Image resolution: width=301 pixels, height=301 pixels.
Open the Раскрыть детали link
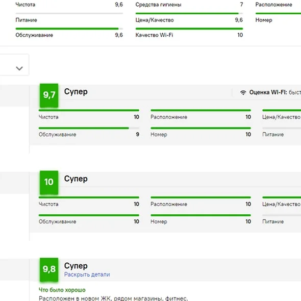click(x=87, y=274)
